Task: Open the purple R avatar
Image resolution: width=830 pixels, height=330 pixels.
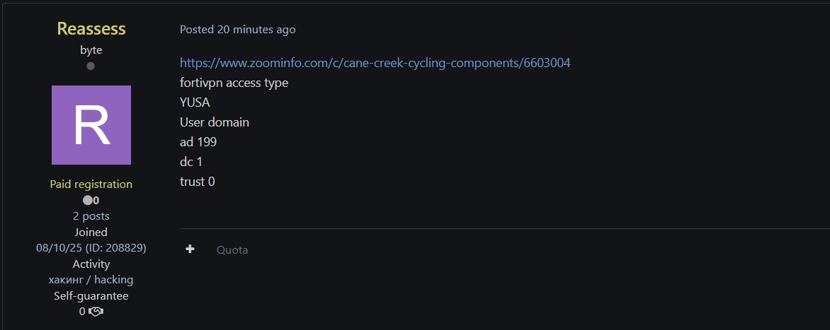Action: point(91,125)
